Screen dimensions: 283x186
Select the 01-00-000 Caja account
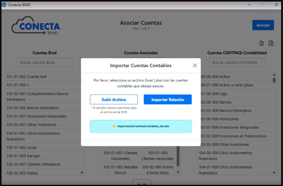pos(236,94)
